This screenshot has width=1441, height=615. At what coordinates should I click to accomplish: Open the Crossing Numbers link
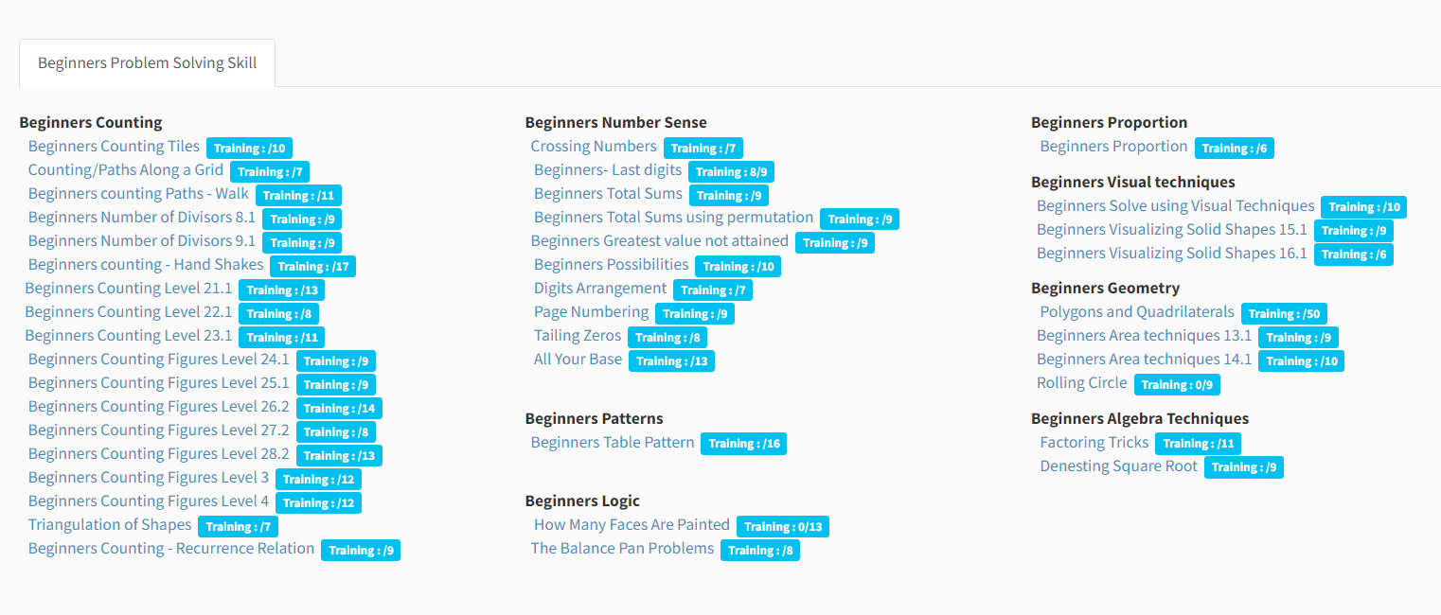click(x=594, y=147)
